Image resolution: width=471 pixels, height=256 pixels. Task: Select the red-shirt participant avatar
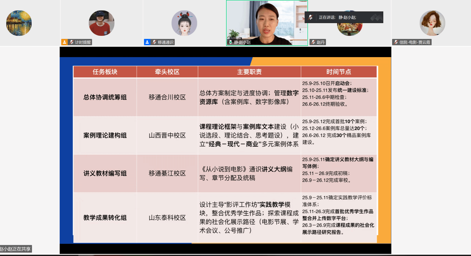click(x=102, y=23)
